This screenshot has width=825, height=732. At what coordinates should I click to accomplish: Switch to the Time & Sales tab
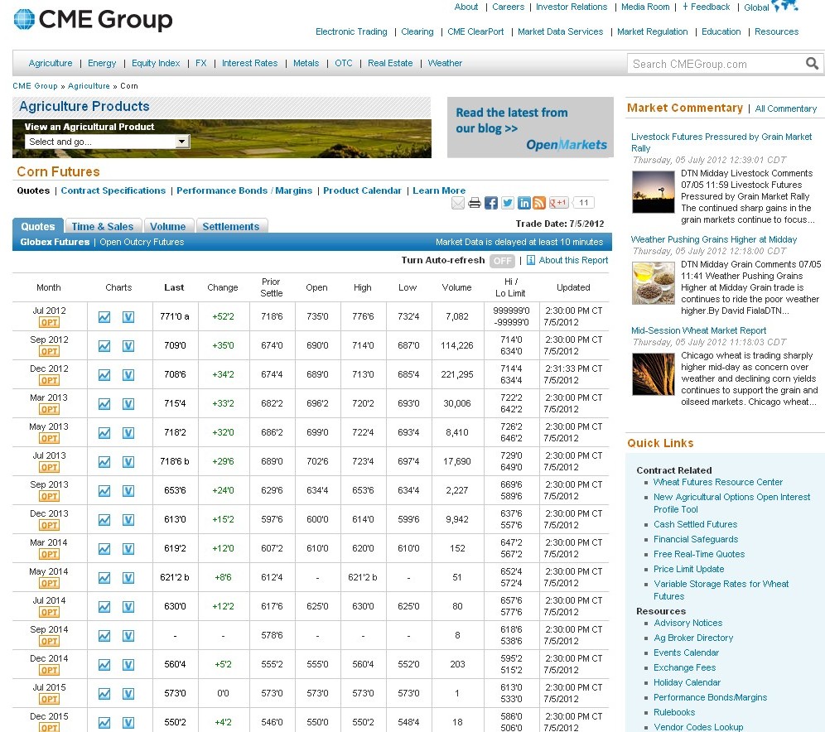pyautogui.click(x=102, y=227)
